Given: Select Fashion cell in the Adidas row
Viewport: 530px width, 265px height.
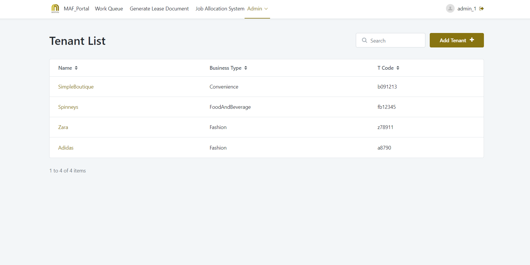Looking at the screenshot, I should tap(218, 148).
